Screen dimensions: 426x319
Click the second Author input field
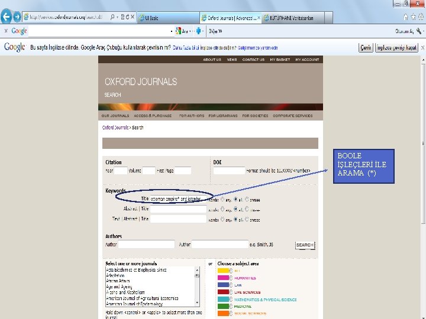click(x=220, y=244)
